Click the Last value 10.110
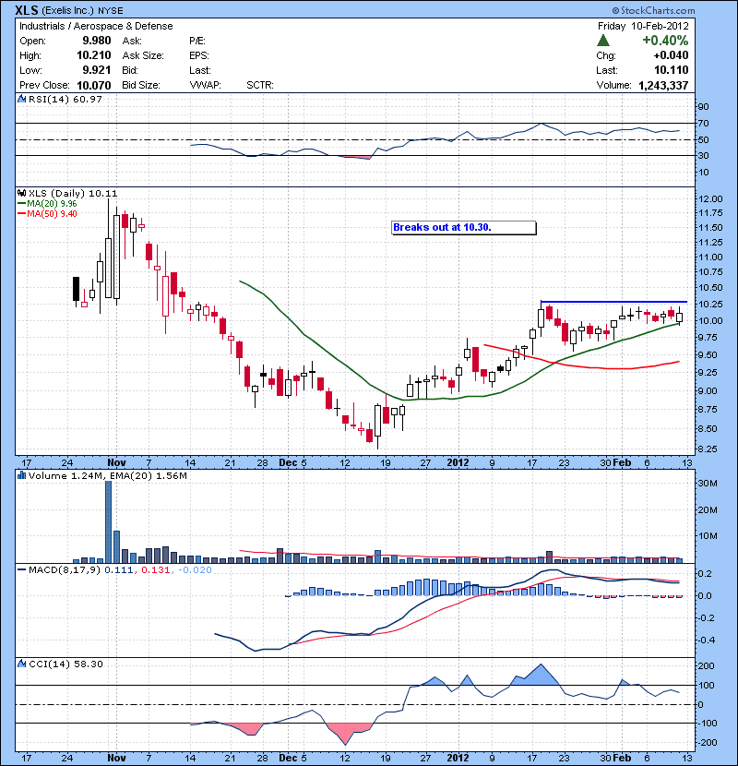 coord(671,70)
